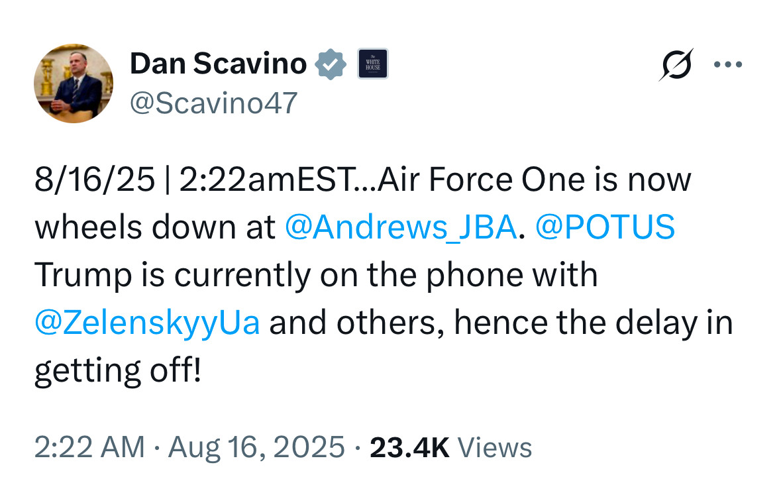Open the Grok explain-post icon
Screen dimensions: 781x483
point(675,65)
